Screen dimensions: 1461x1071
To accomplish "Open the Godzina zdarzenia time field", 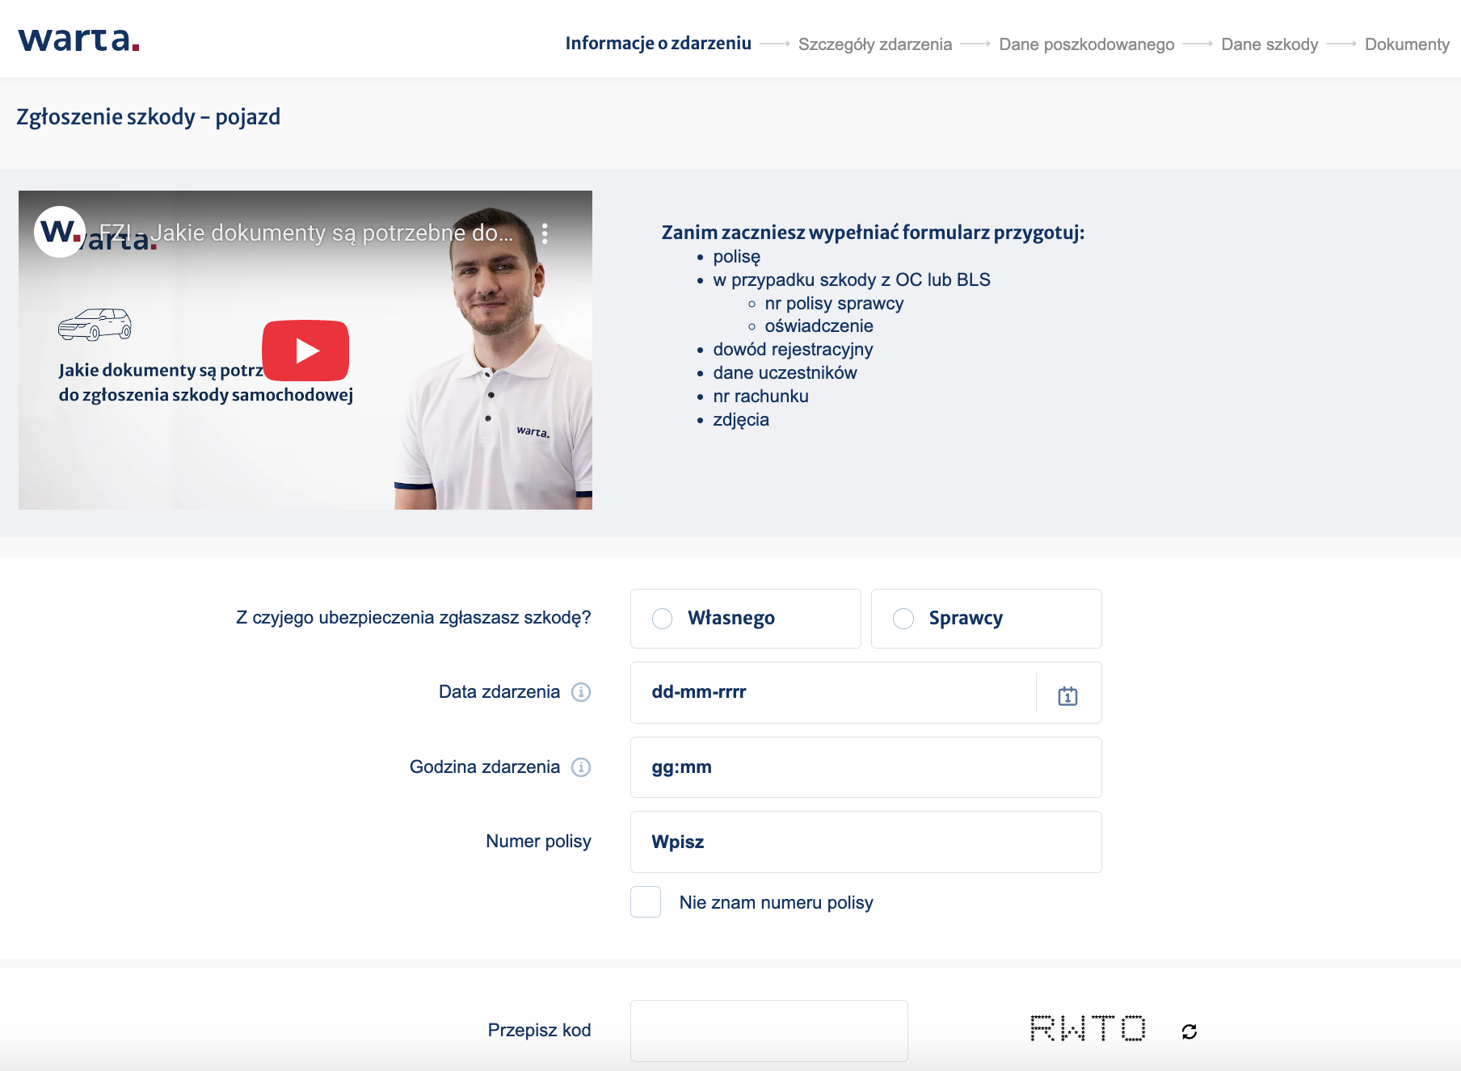I will [x=865, y=766].
